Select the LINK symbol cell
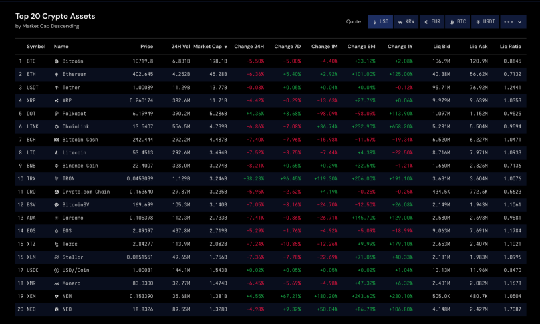 pyautogui.click(x=33, y=127)
